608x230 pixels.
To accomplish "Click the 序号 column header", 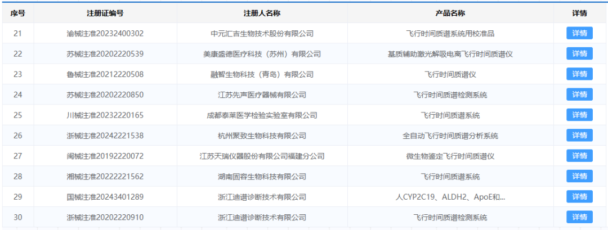I will [17, 13].
